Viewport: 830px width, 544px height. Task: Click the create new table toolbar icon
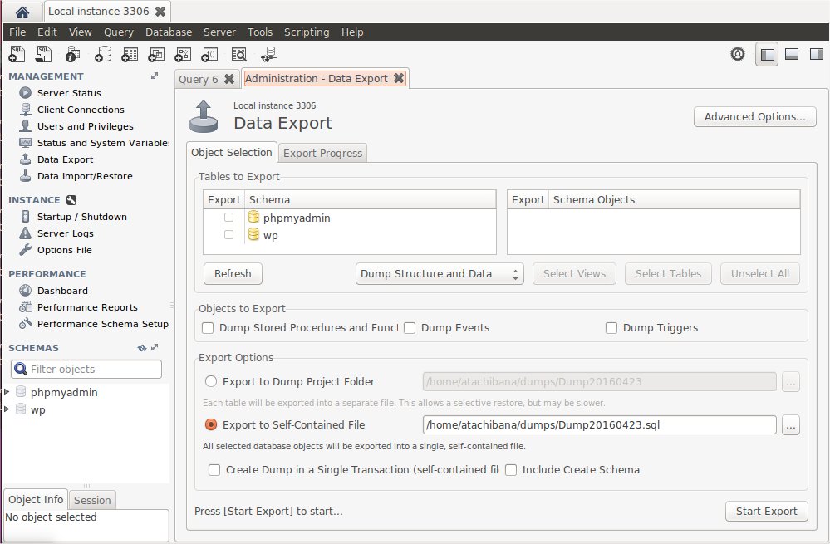[x=130, y=55]
